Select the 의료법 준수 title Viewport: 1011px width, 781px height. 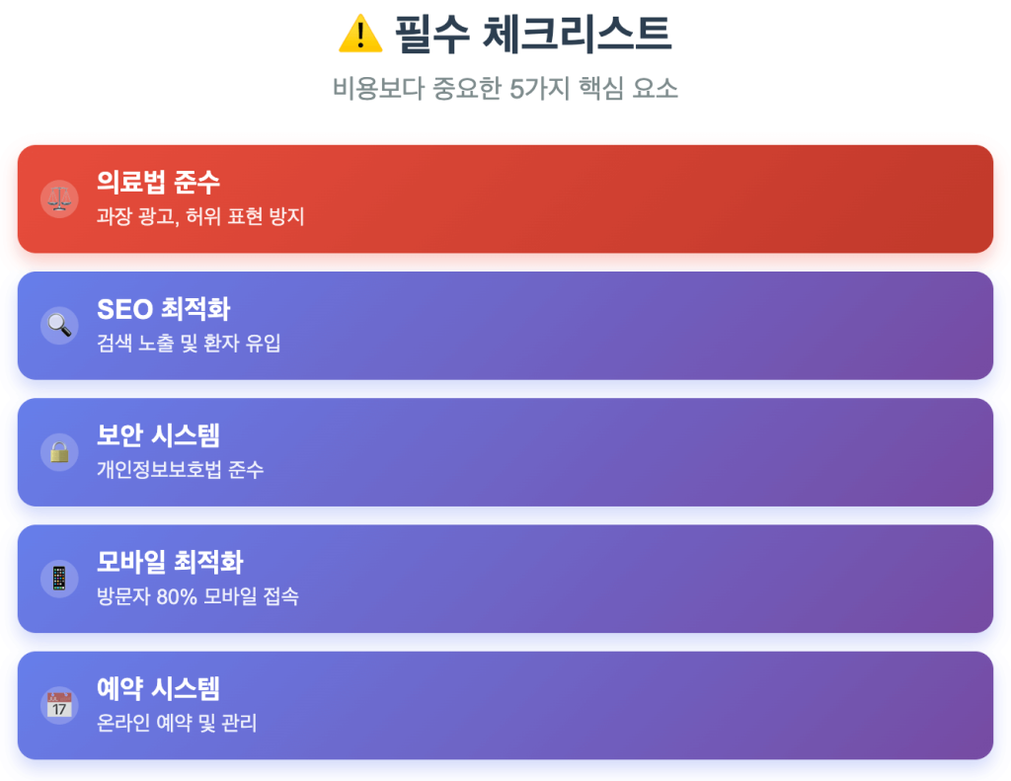(158, 182)
